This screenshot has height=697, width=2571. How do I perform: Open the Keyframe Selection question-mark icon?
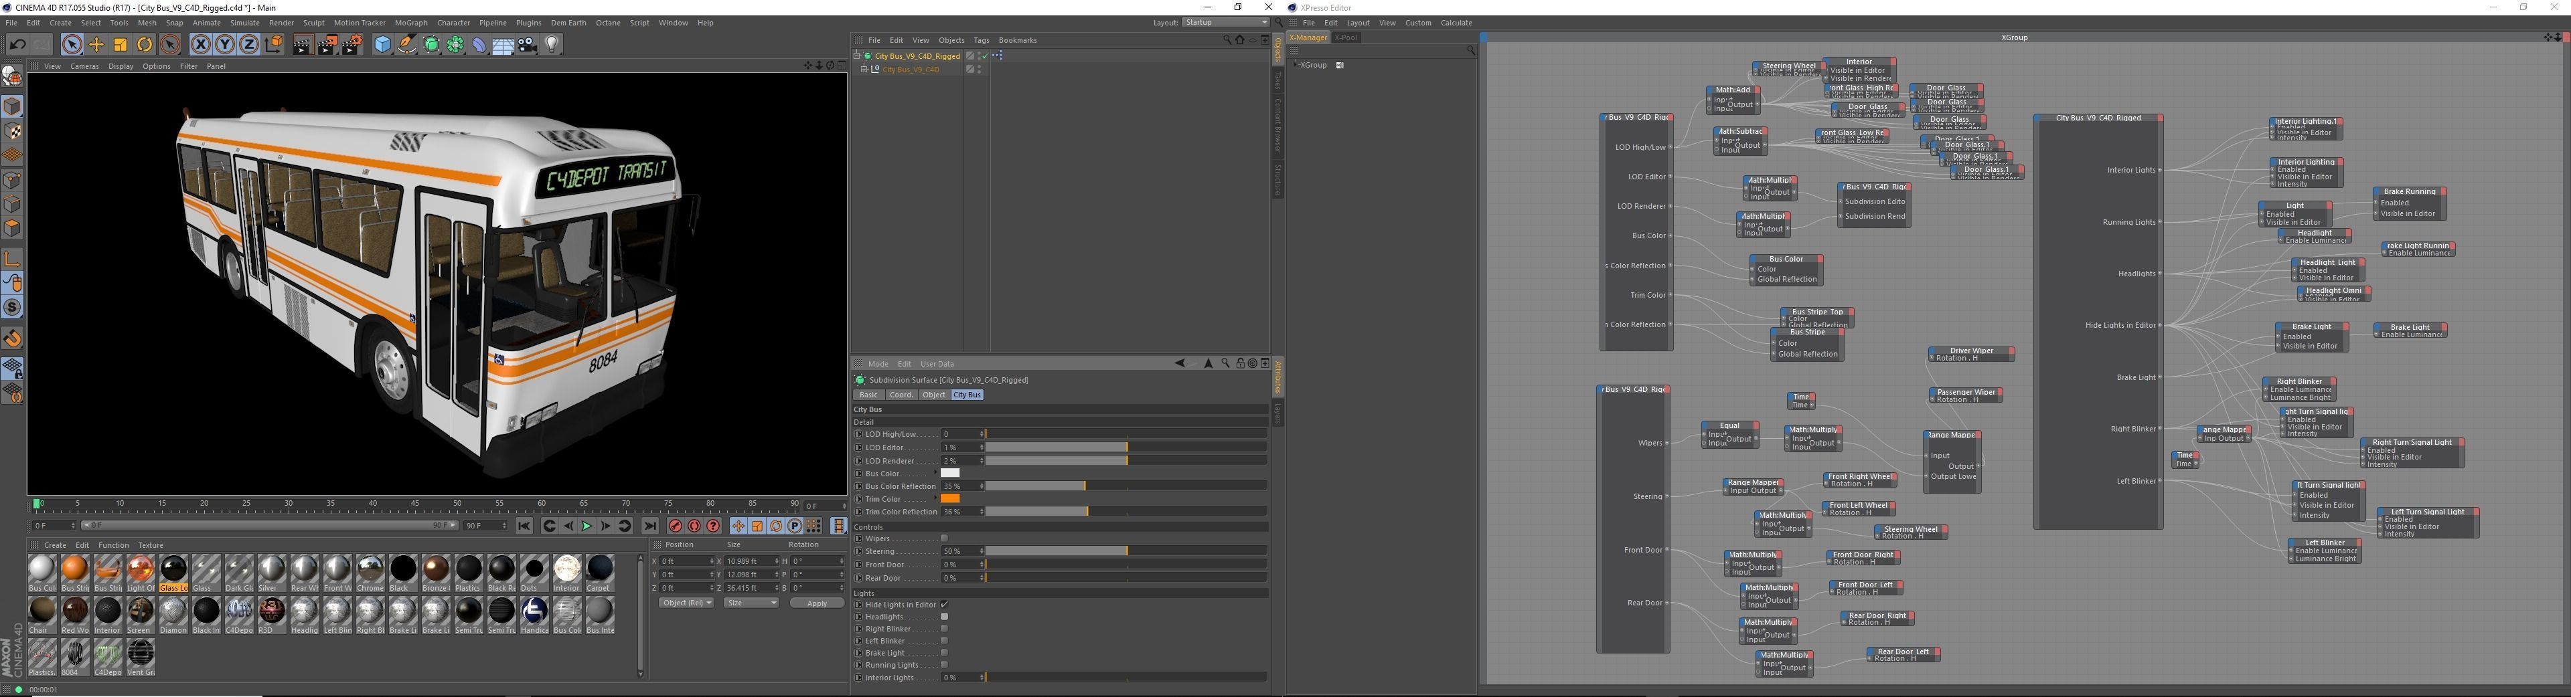point(714,526)
